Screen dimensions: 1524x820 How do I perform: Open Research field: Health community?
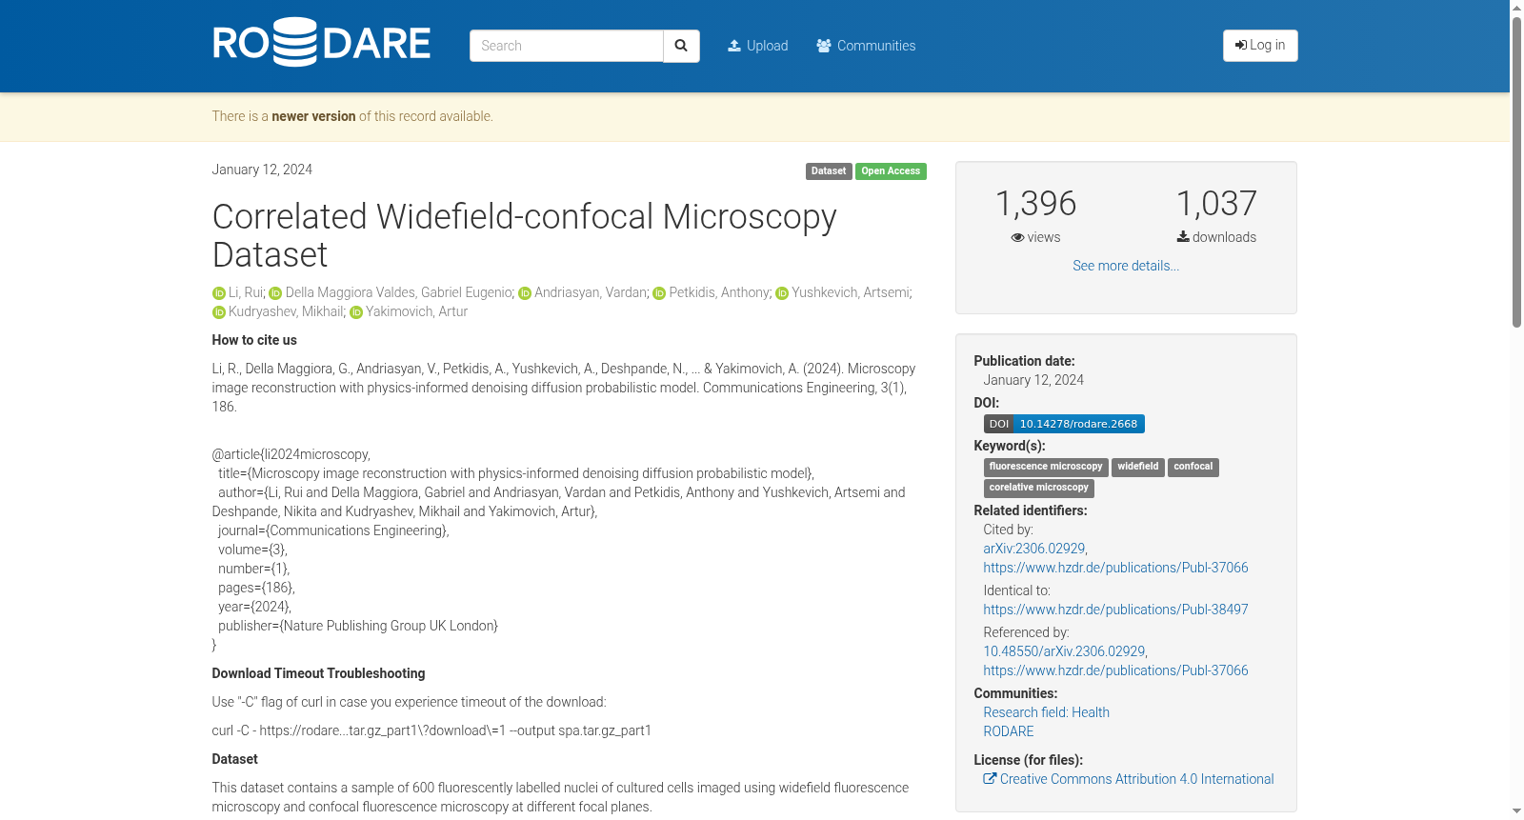tap(1046, 712)
